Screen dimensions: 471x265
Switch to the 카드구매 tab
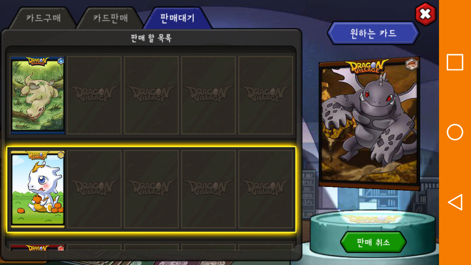click(x=43, y=18)
